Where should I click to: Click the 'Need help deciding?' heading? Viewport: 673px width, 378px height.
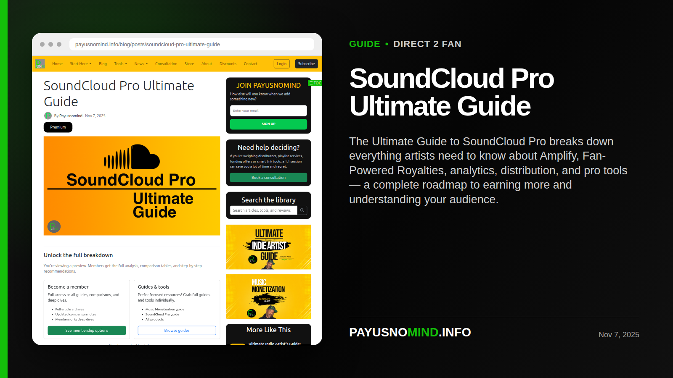click(268, 147)
